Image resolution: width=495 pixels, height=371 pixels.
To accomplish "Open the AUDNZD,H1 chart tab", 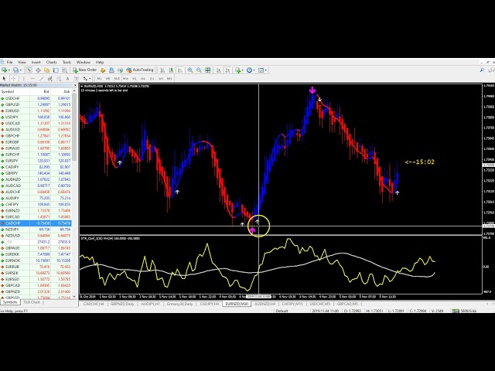I will (x=264, y=304).
